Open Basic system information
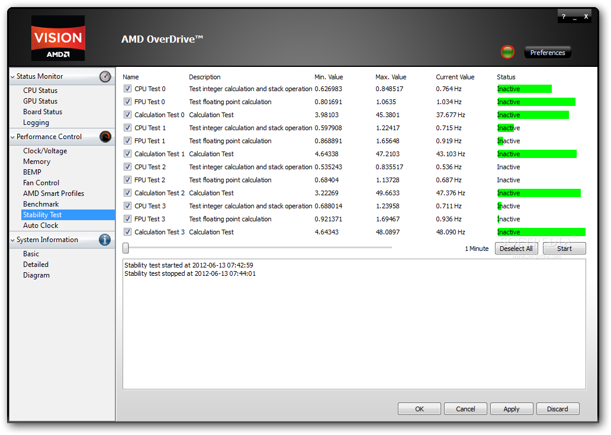This screenshot has width=611, height=435. tap(31, 254)
